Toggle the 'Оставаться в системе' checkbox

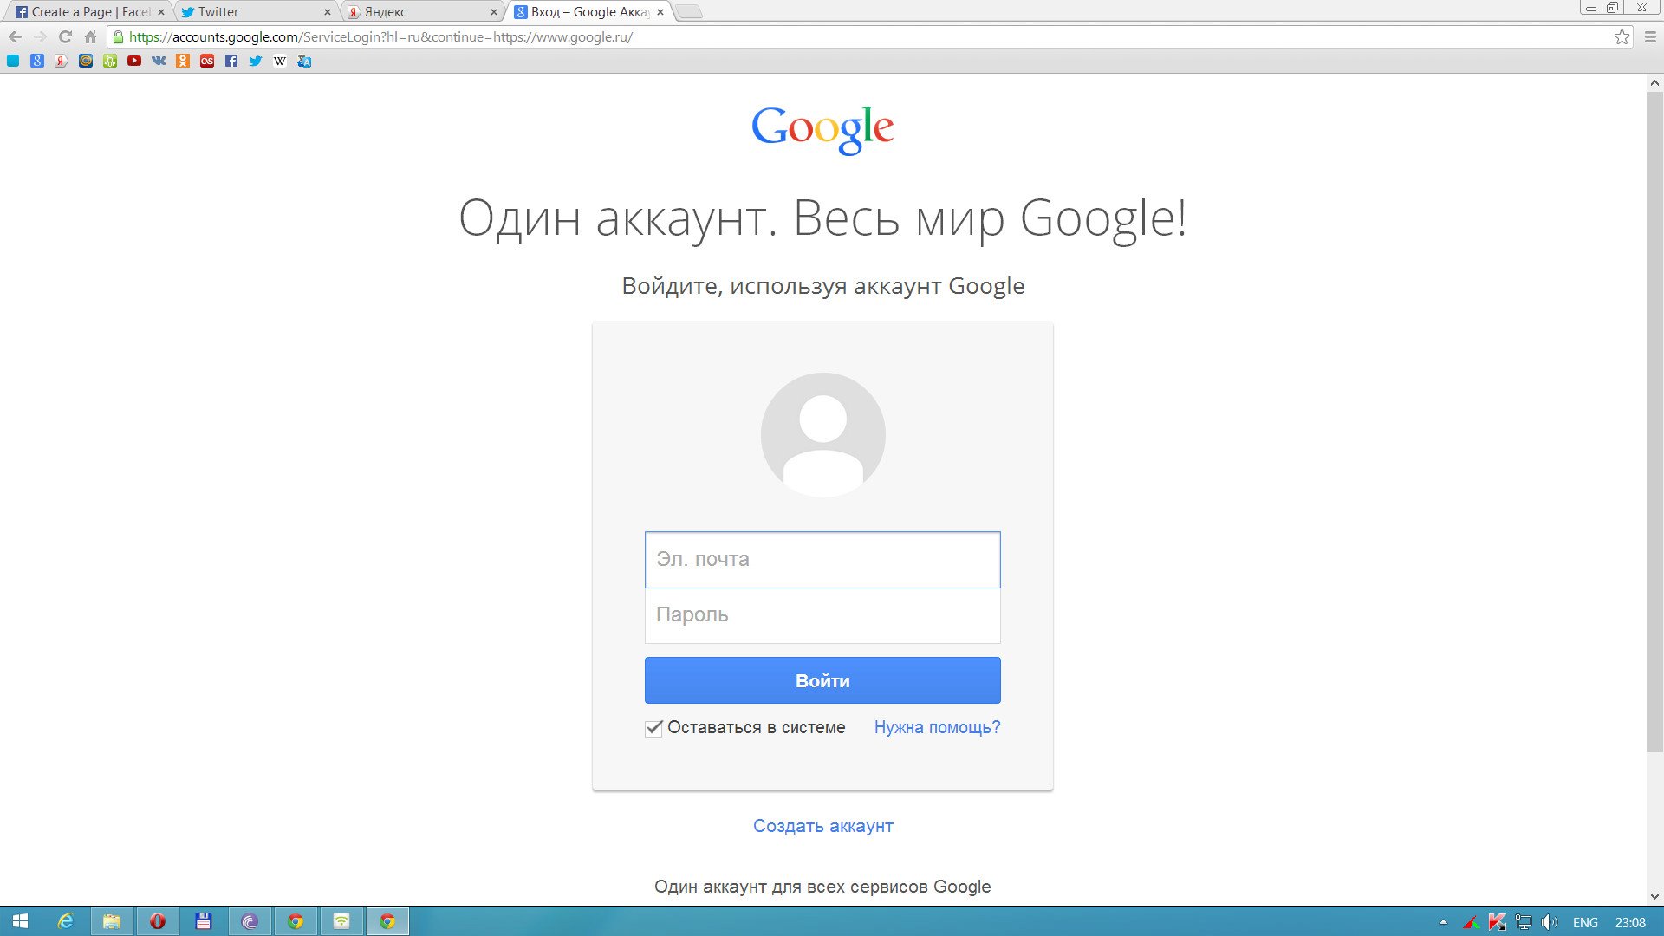pos(653,728)
